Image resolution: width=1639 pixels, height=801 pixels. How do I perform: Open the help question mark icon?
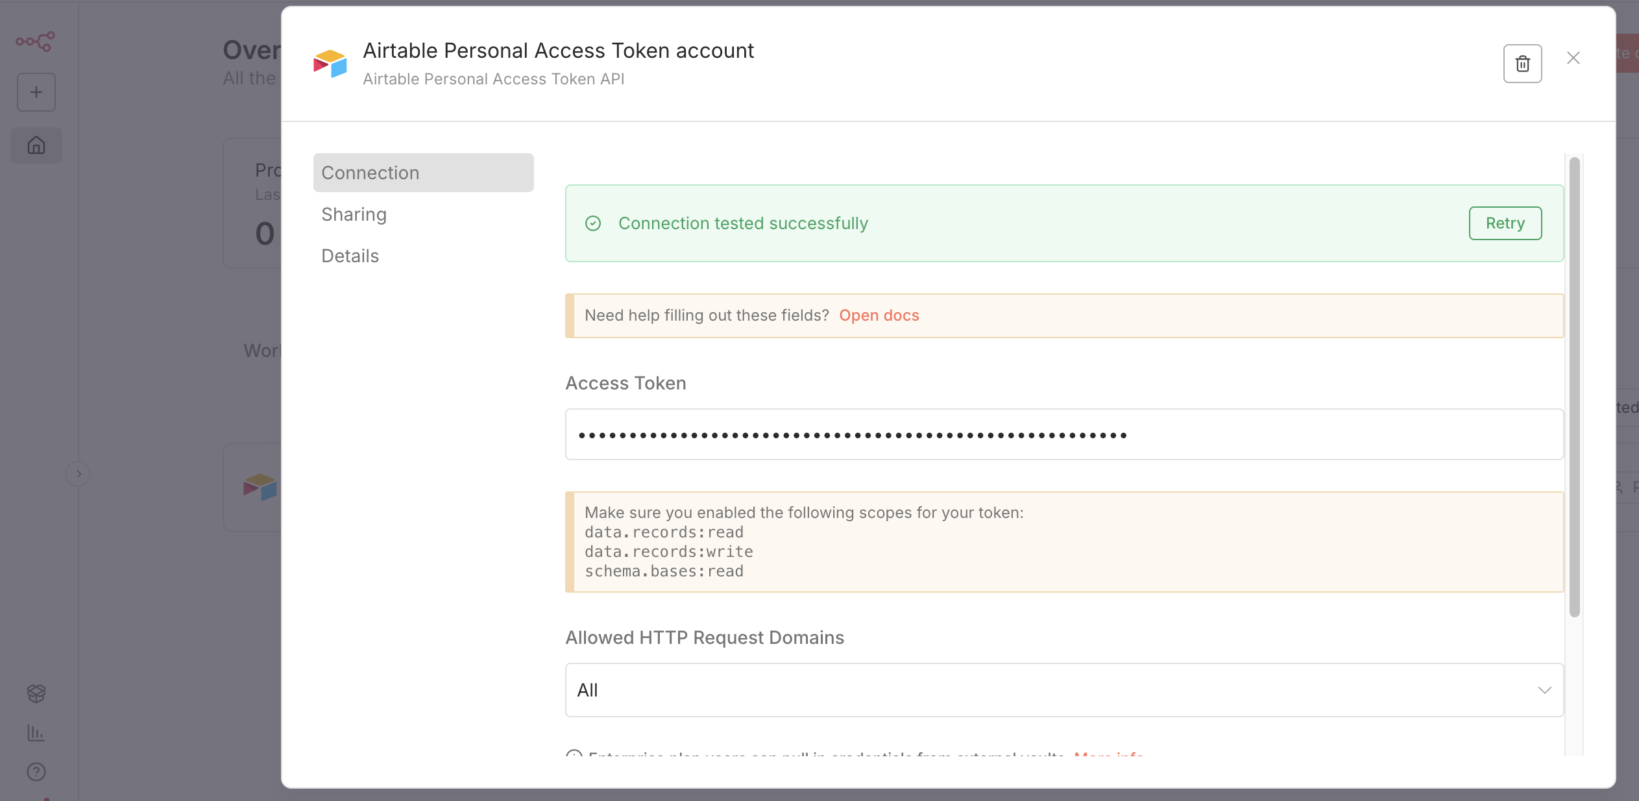(x=36, y=772)
